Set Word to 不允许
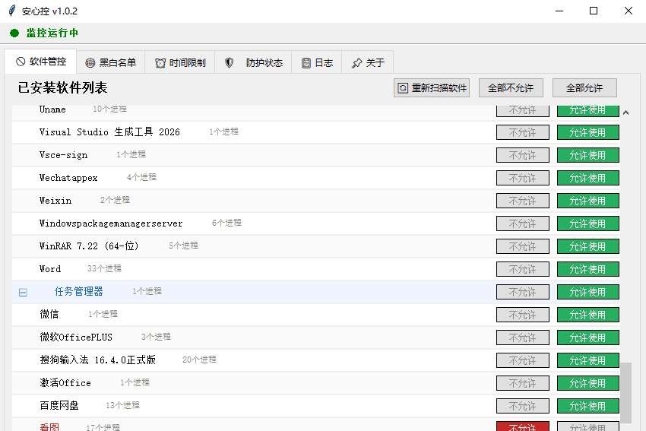This screenshot has width=646, height=431. (522, 269)
